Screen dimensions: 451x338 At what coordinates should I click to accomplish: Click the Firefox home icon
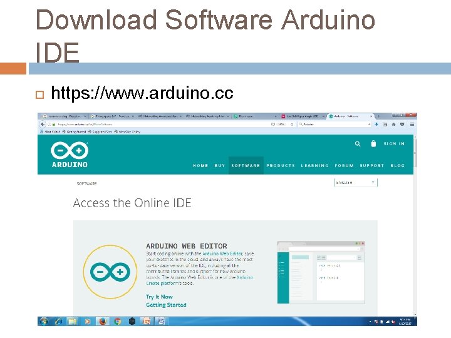point(393,125)
